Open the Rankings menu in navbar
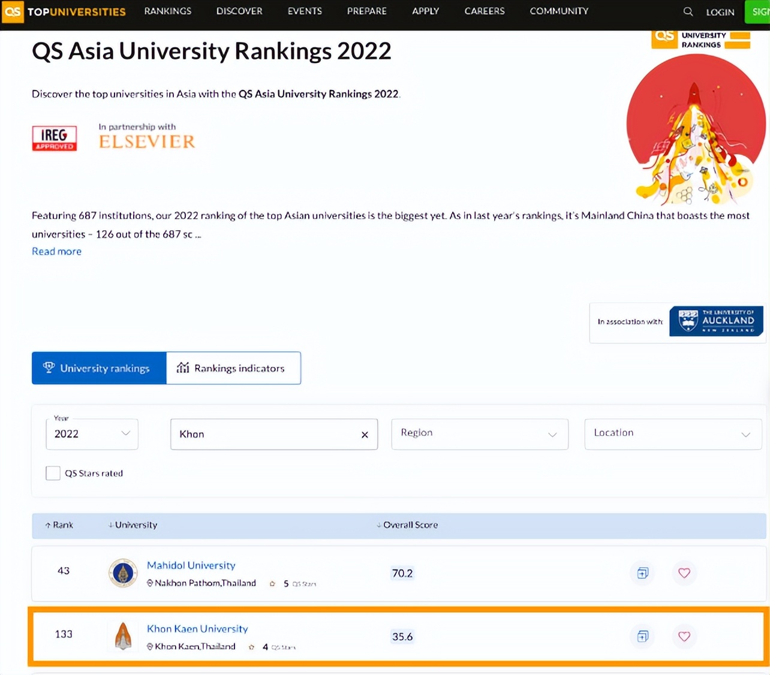 tap(168, 11)
